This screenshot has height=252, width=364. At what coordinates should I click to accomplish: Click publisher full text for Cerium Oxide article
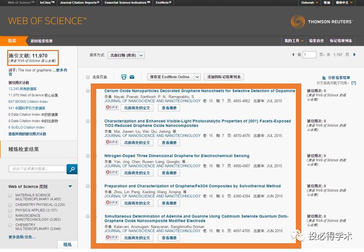137,108
